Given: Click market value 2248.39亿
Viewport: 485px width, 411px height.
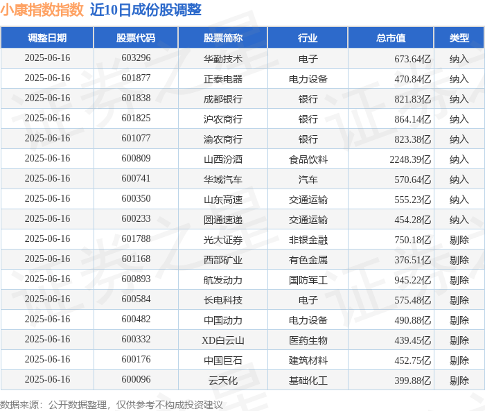Looking at the screenshot, I should (410, 159).
